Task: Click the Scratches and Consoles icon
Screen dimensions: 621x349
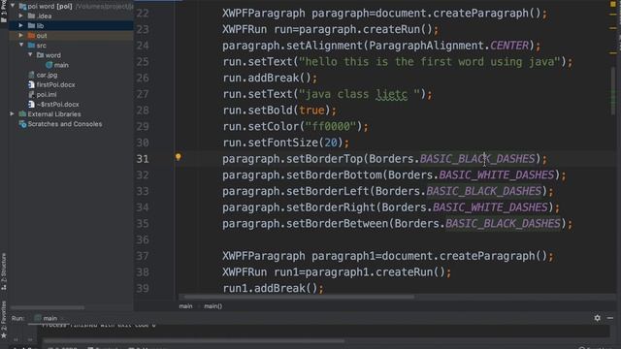Action: 22,124
